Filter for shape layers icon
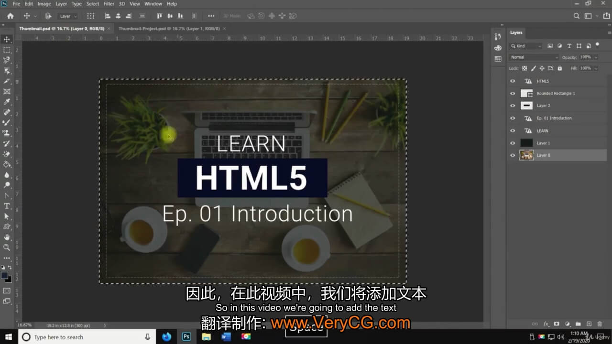612x344 pixels. 579,46
